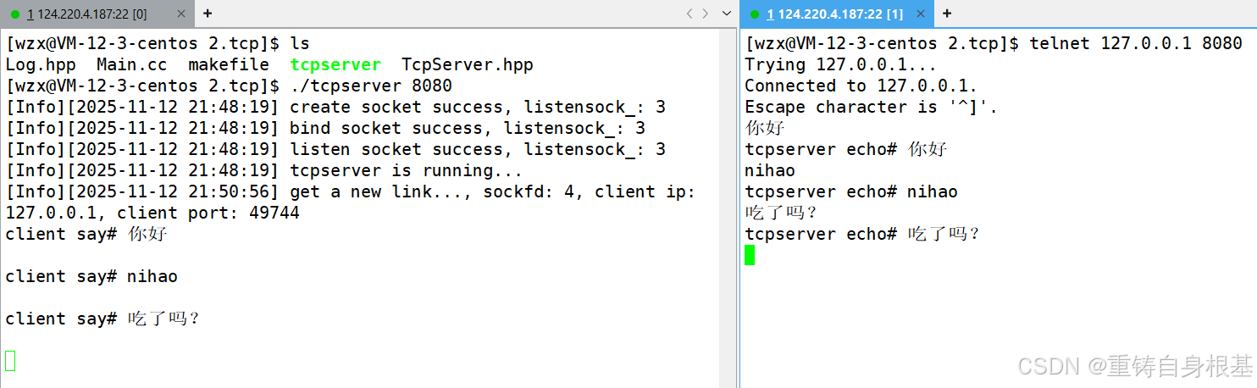Screen dimensions: 1257x388
Task: Click 'Trying 127.0.0.1...' line
Action: point(841,64)
